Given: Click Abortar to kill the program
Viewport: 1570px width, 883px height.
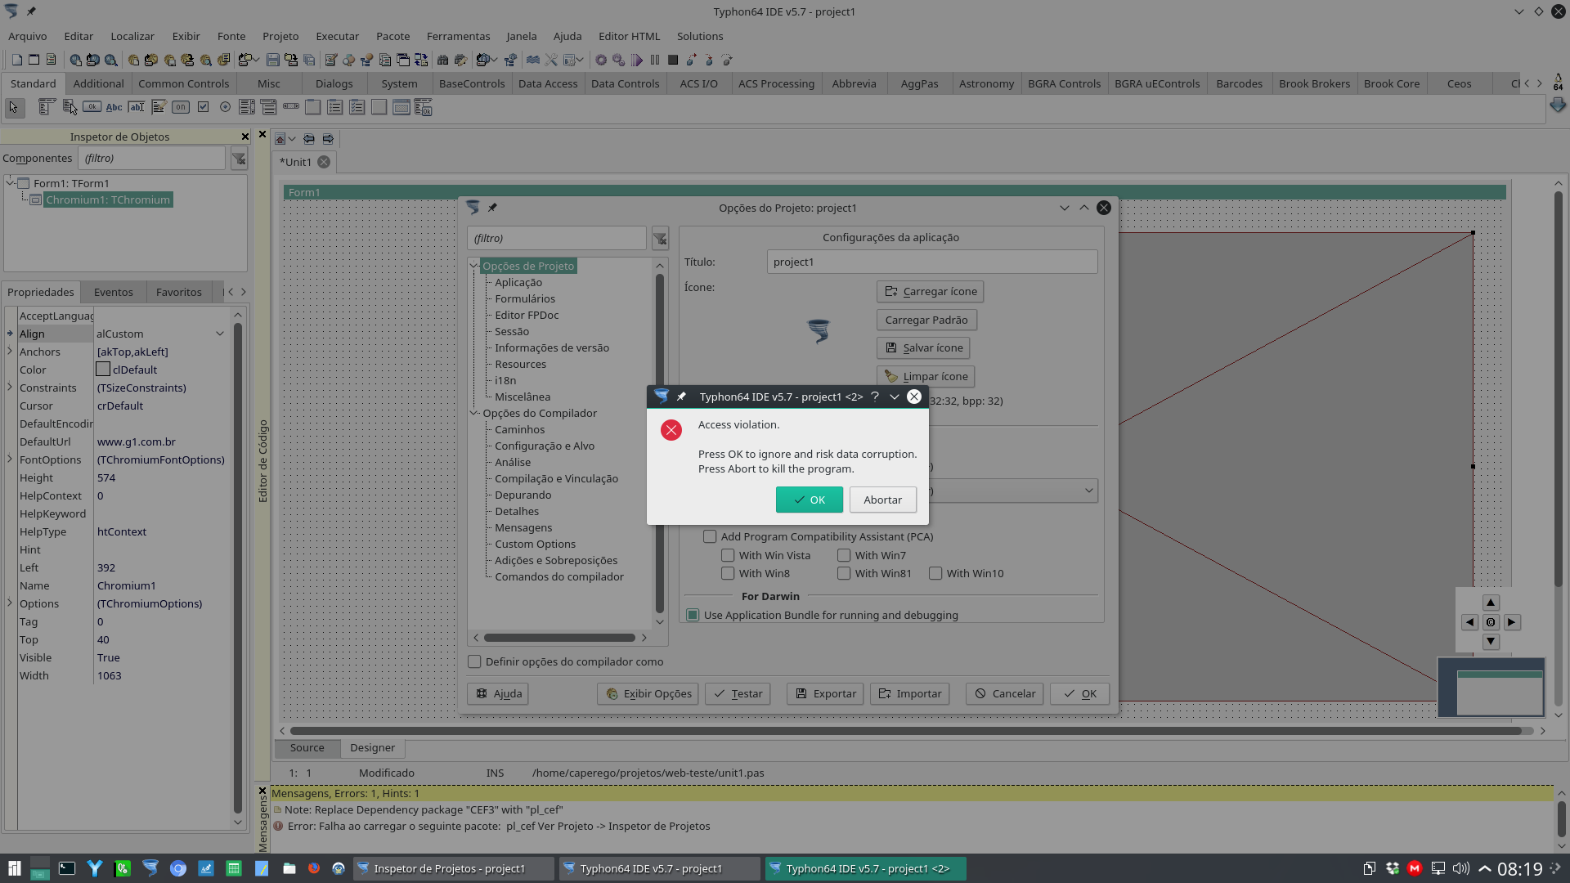Looking at the screenshot, I should pyautogui.click(x=883, y=500).
